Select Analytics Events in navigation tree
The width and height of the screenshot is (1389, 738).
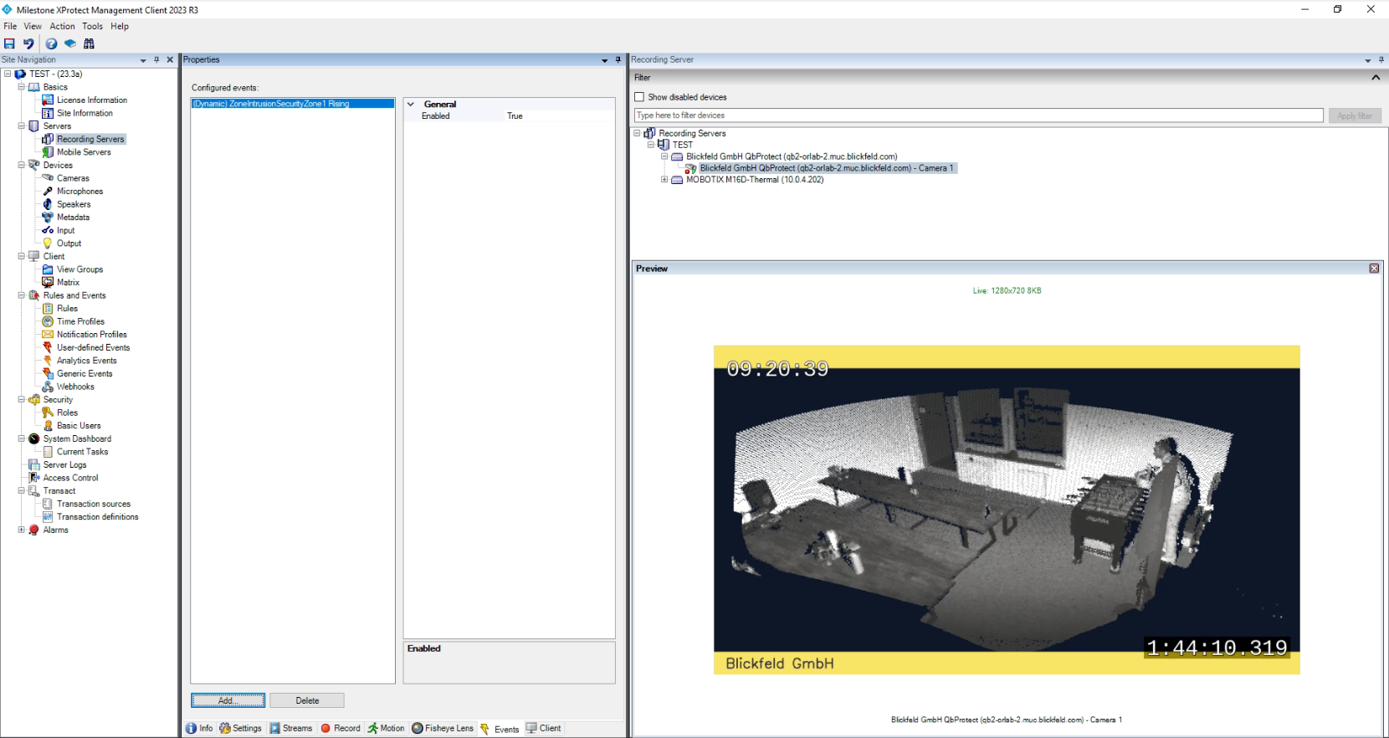[x=86, y=361]
